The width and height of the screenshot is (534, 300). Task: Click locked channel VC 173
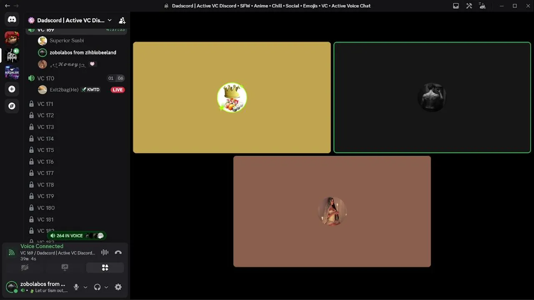pos(76,127)
